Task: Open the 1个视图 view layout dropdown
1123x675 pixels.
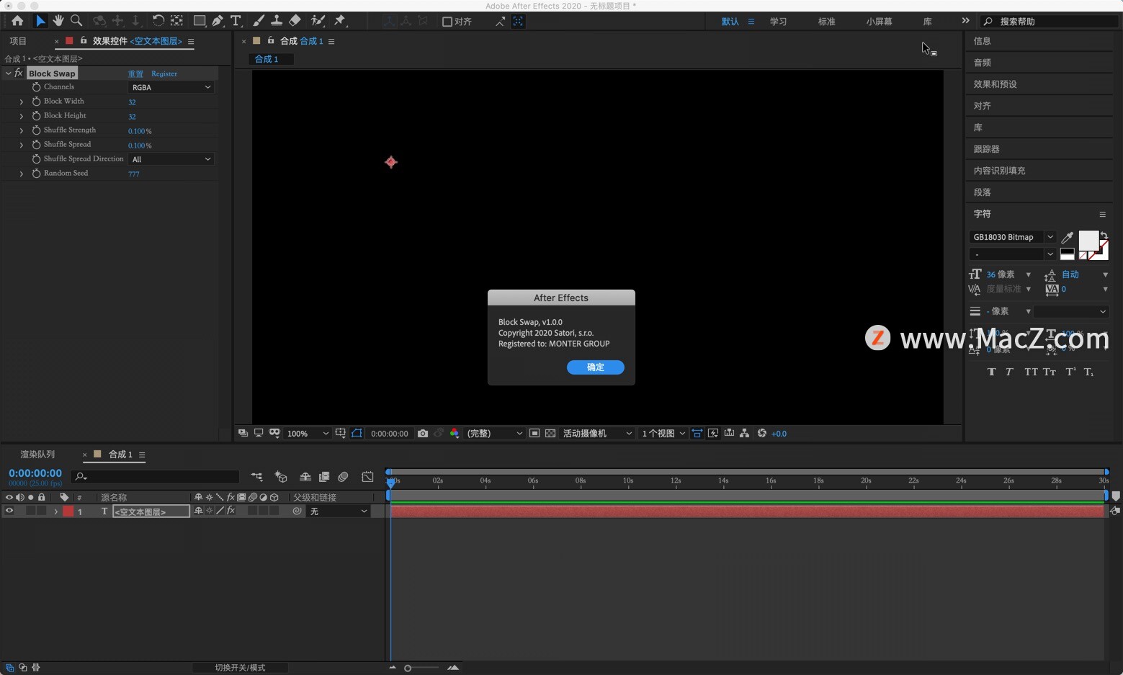Action: point(663,433)
